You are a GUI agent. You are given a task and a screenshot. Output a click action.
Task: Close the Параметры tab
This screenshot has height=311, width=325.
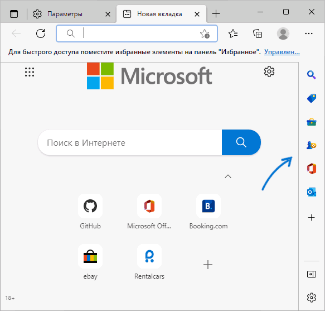tap(108, 15)
